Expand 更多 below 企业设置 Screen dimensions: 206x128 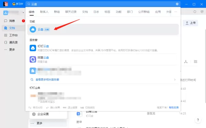[x=39, y=123]
